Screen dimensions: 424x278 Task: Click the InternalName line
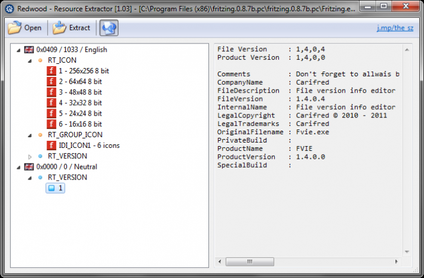(306, 107)
